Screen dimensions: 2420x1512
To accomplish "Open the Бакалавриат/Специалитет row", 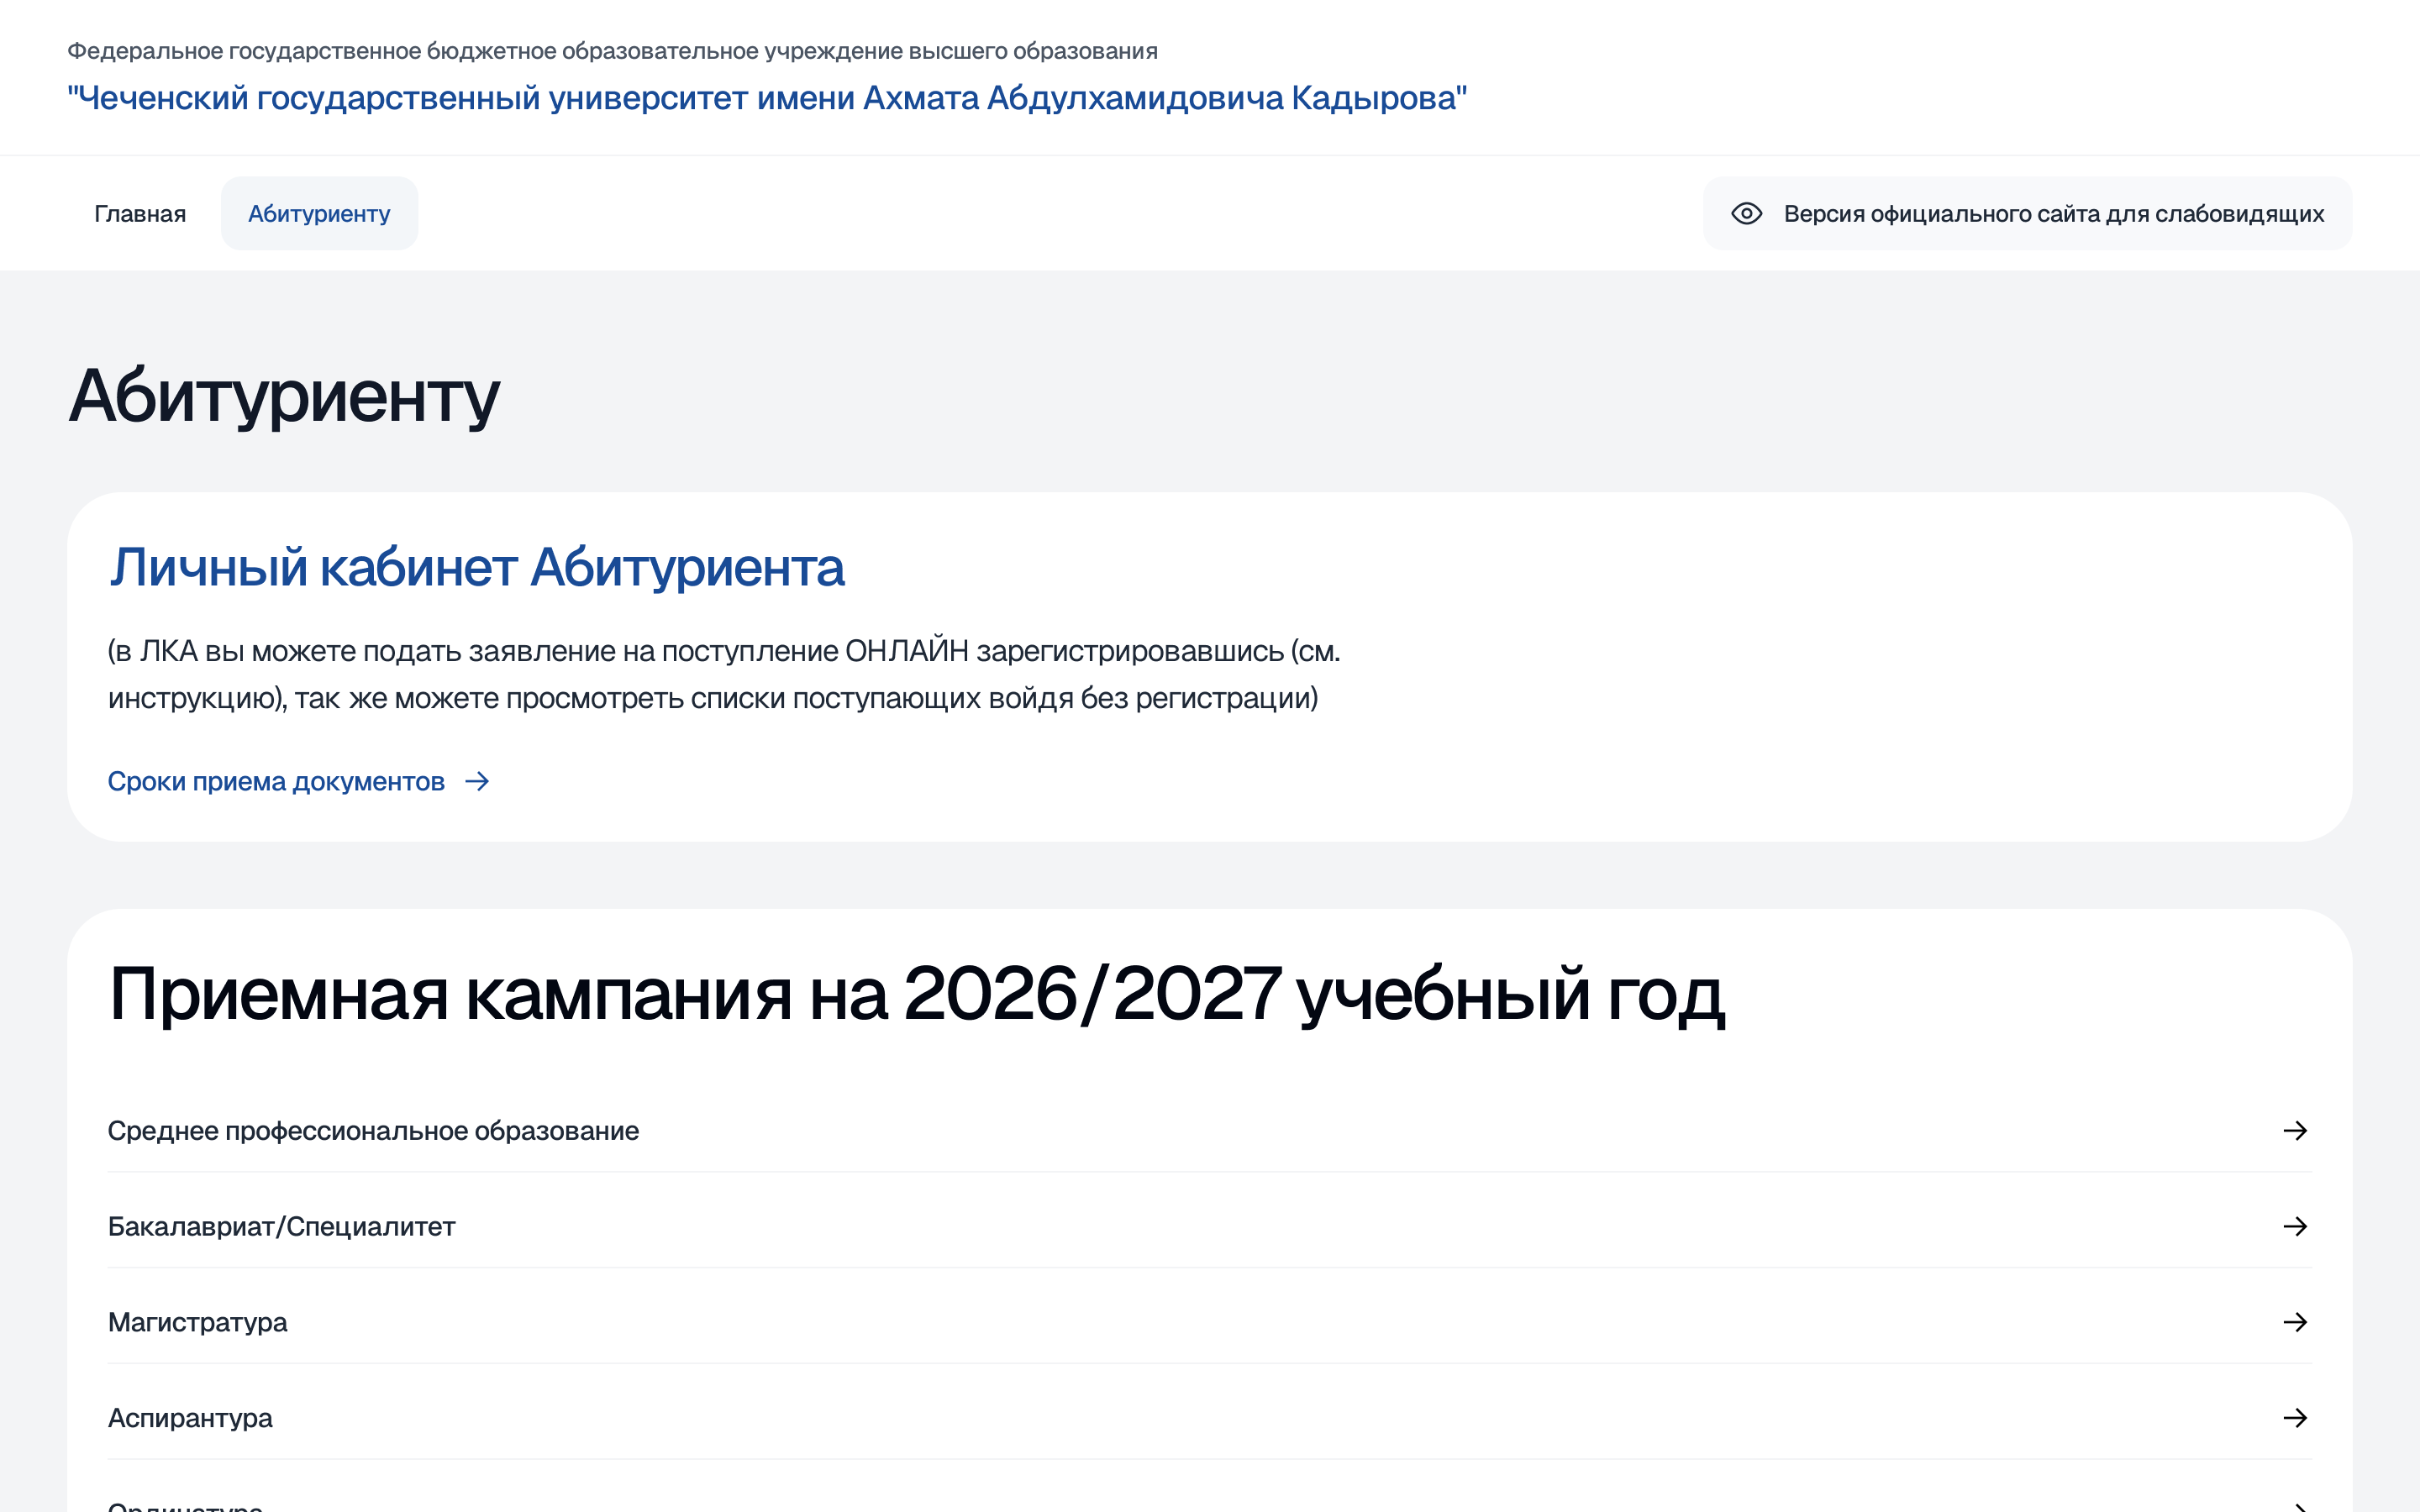I will click(x=1209, y=1226).
